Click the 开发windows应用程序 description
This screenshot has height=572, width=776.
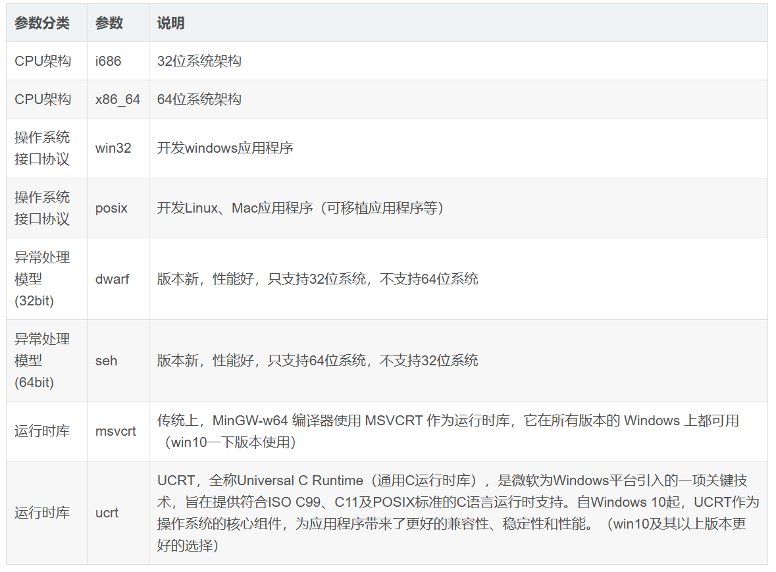225,148
